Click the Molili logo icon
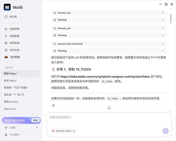The width and height of the screenshot is (176, 141). point(7,7)
